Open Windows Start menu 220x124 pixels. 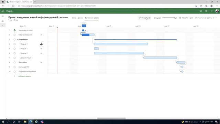[x=3, y=122]
